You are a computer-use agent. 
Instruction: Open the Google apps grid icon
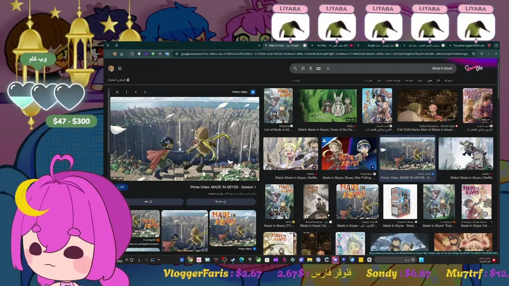pyautogui.click(x=120, y=68)
